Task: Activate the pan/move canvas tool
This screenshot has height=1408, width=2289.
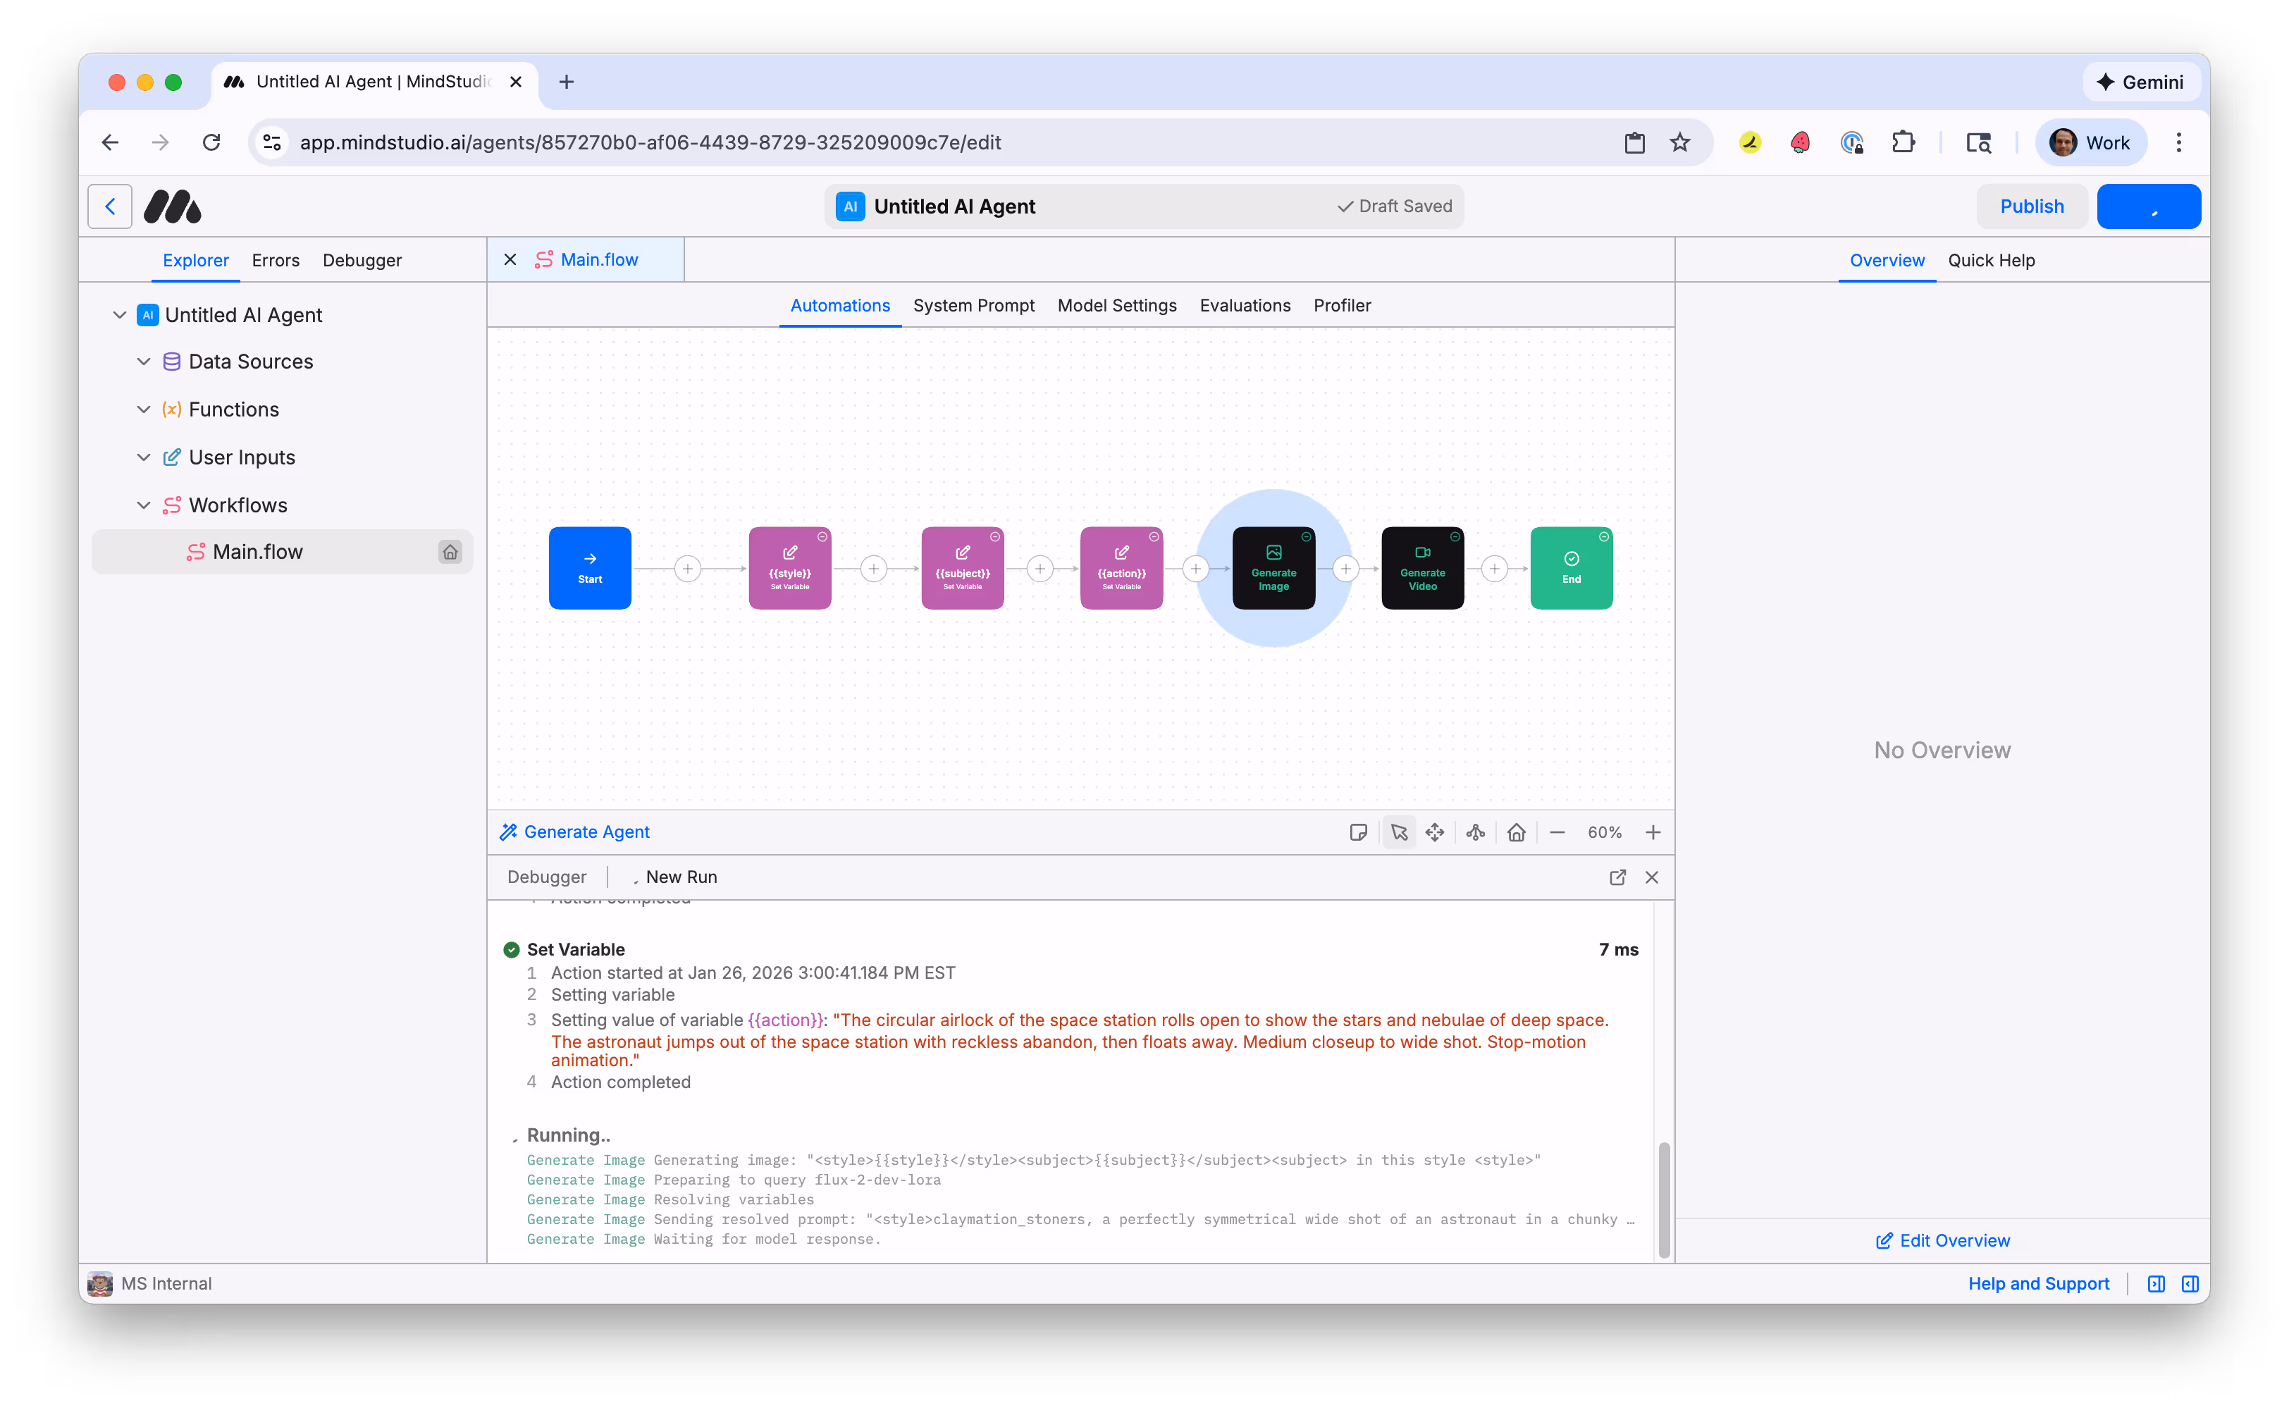Action: 1435,832
